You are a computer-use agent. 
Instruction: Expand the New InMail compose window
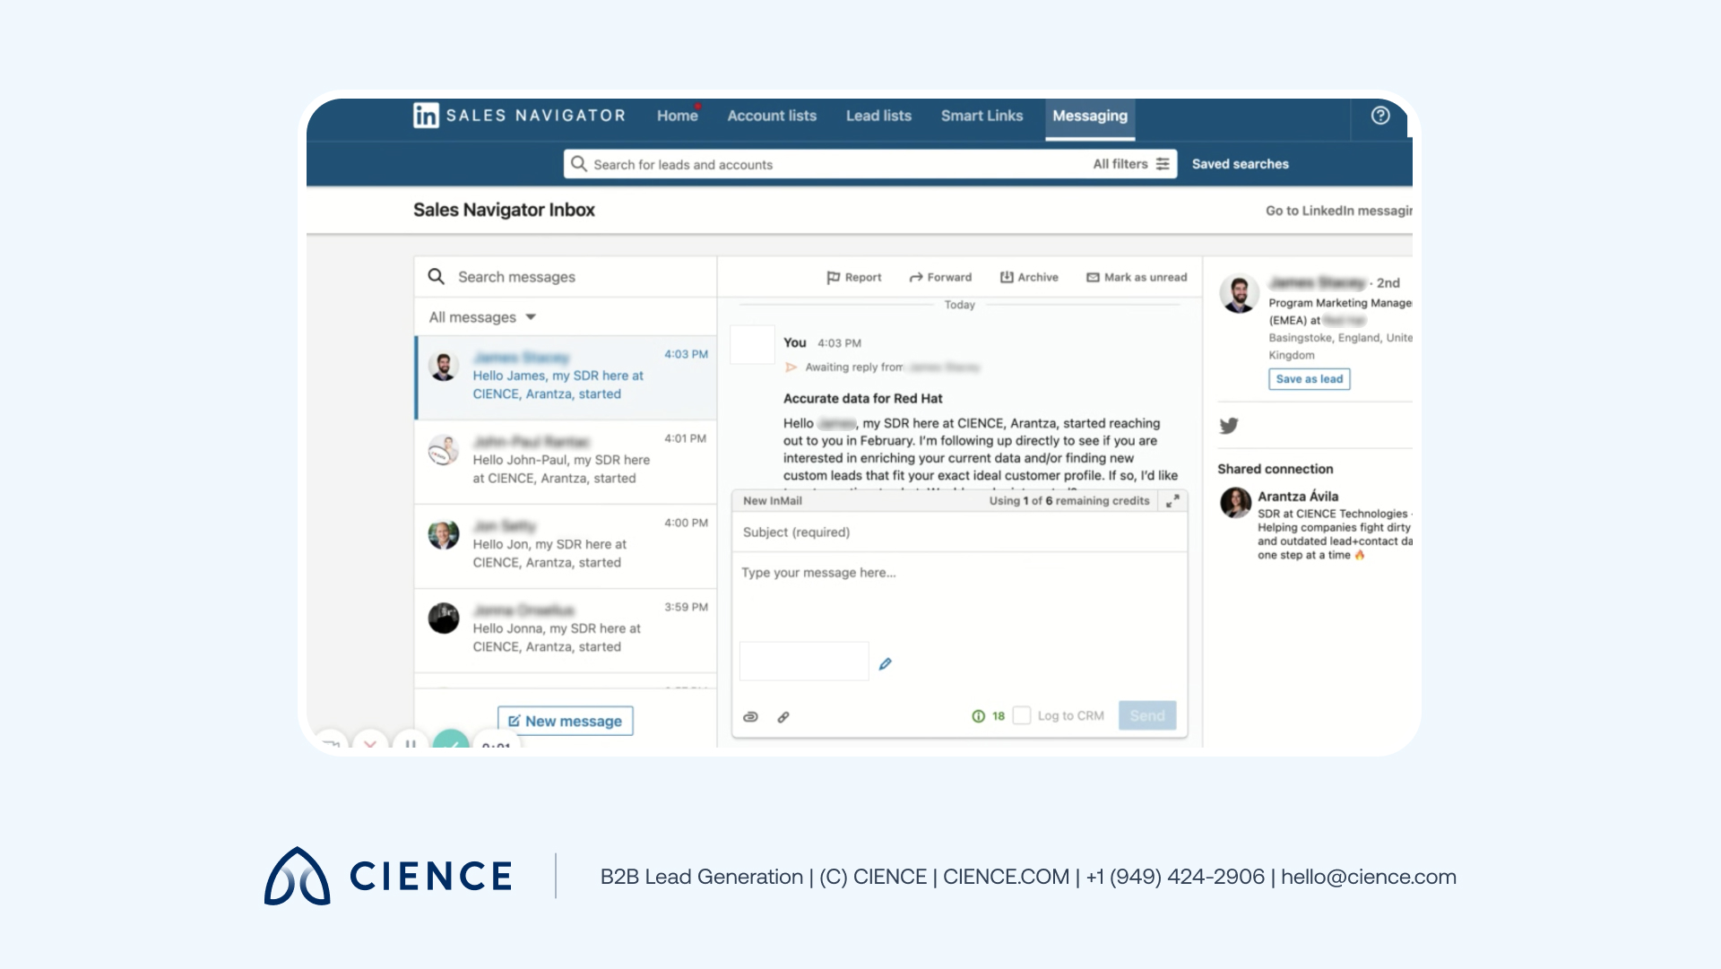pyautogui.click(x=1172, y=501)
